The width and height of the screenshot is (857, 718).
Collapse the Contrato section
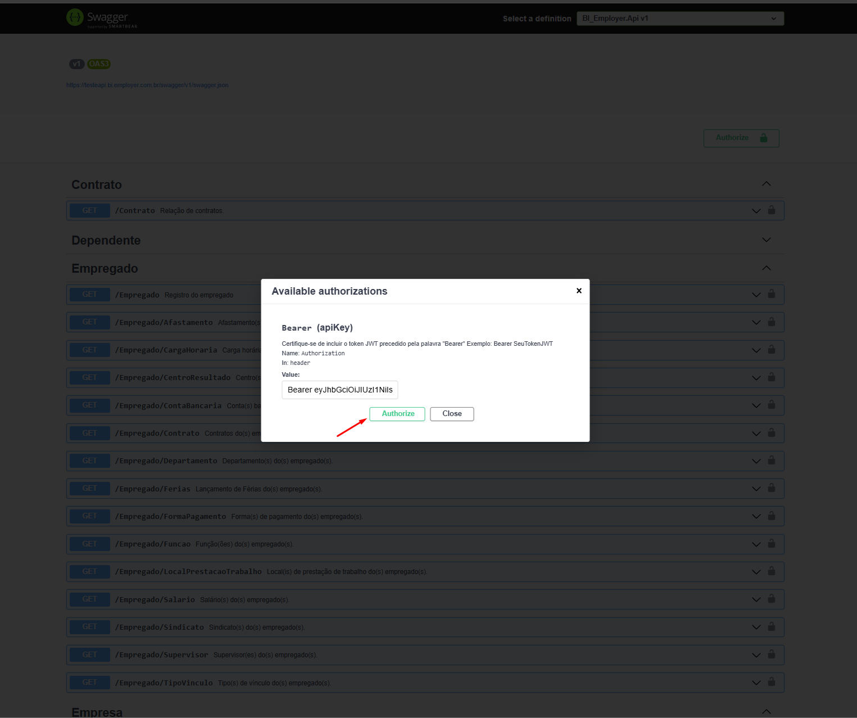767,184
